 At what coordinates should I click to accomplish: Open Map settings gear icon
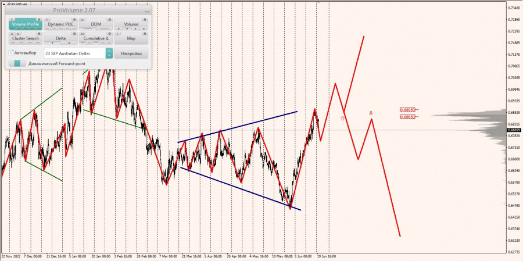tap(145, 34)
